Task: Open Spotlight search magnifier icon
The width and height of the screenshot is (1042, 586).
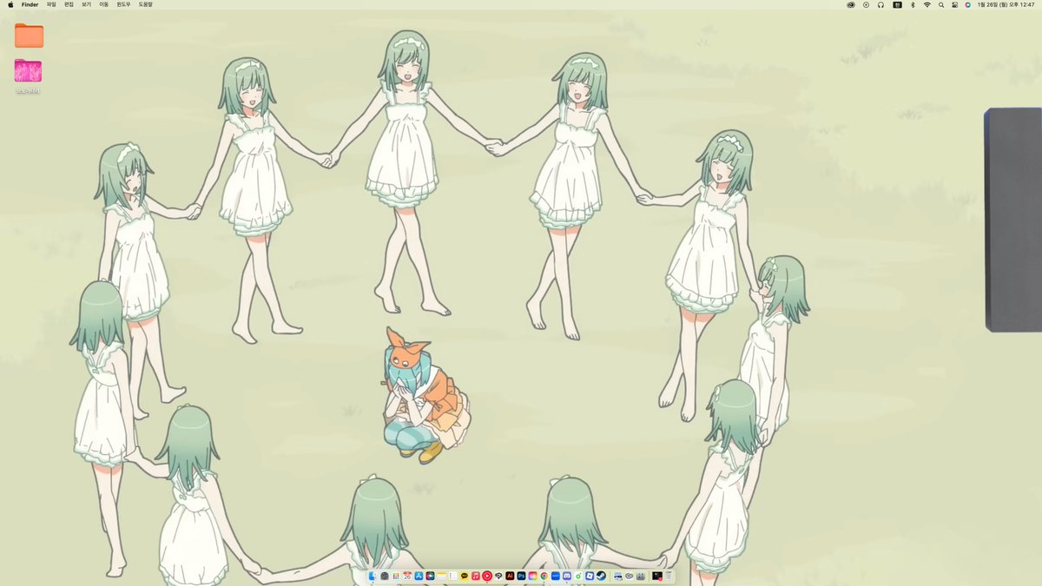Action: click(941, 4)
